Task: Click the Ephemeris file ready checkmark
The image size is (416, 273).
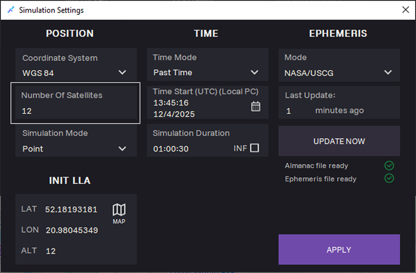Action: tap(389, 178)
